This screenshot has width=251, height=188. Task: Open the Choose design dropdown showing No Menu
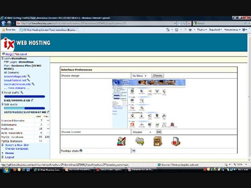pyautogui.click(x=139, y=76)
